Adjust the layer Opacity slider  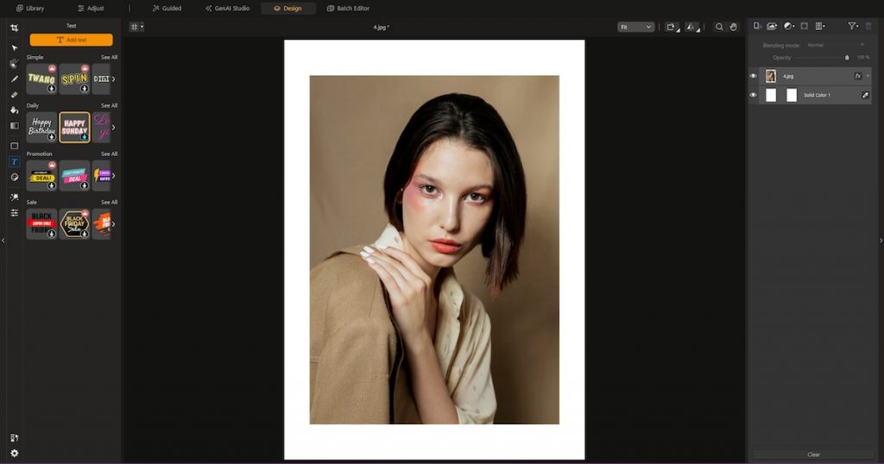point(846,58)
